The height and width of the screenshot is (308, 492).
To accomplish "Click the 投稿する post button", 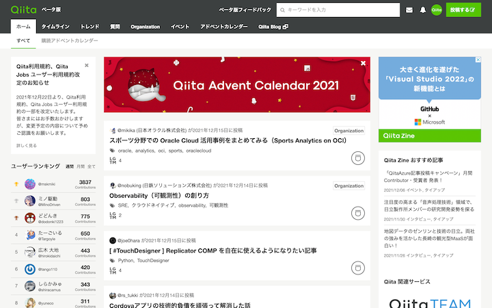I will (x=463, y=10).
